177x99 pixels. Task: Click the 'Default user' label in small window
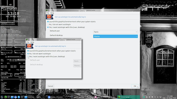[x=35, y=60]
